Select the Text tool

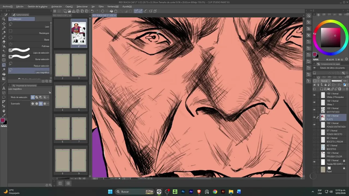[4, 88]
